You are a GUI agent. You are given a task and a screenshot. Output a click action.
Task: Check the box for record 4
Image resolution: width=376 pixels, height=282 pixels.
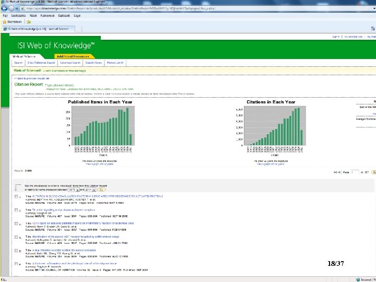16,237
